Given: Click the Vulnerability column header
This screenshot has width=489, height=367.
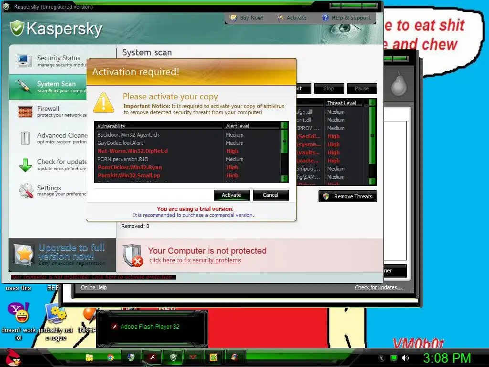Looking at the screenshot, I should 159,126.
